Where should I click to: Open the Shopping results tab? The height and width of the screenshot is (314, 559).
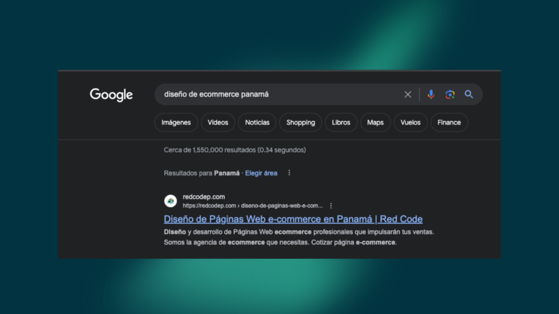[300, 122]
